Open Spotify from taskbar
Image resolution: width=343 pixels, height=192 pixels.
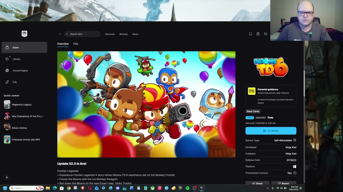tap(187, 188)
